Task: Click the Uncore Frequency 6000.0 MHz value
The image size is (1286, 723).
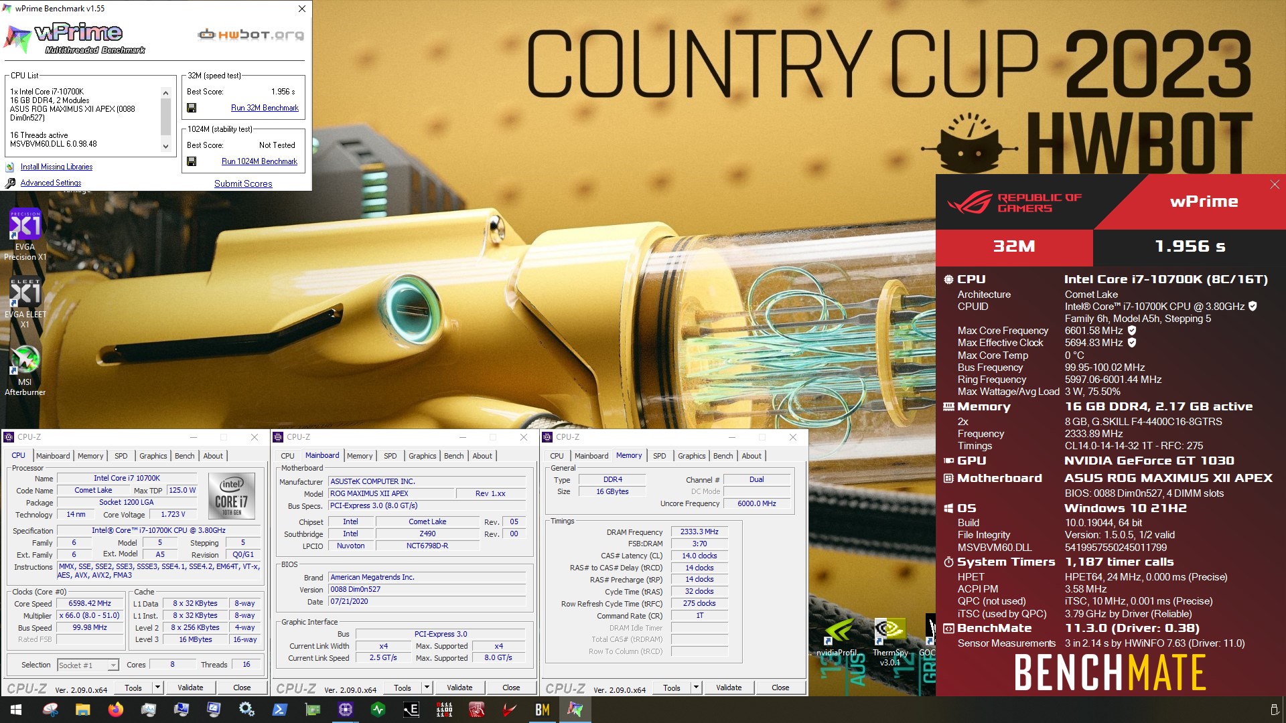Action: click(757, 503)
